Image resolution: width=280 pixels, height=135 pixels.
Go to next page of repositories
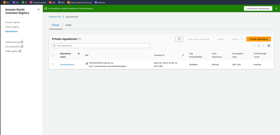262,46
